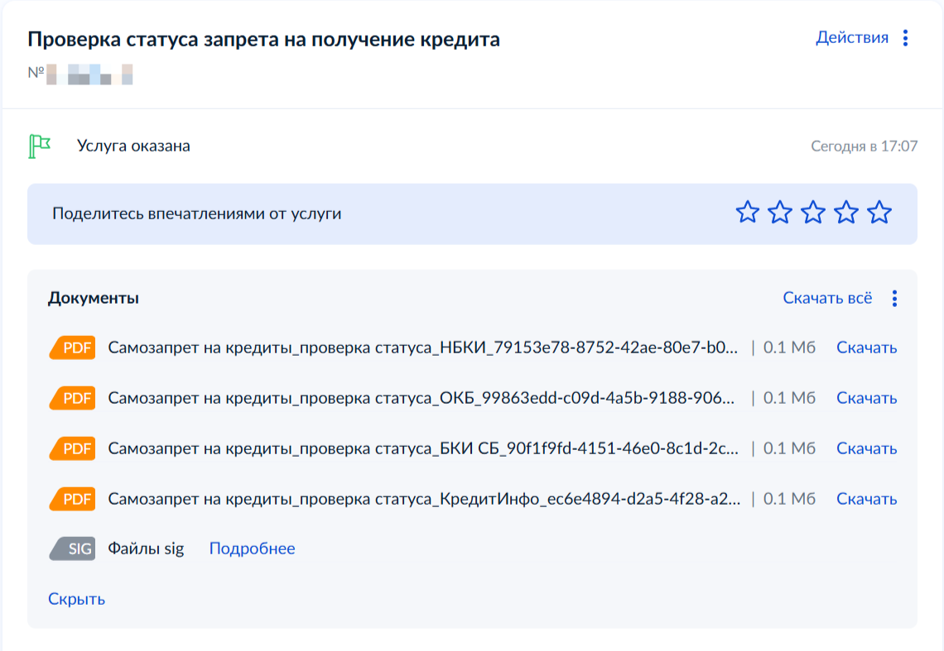Rate the service five stars
944x651 pixels.
879,213
